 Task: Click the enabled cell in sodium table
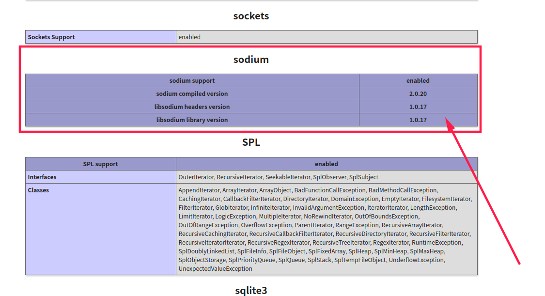(418, 80)
